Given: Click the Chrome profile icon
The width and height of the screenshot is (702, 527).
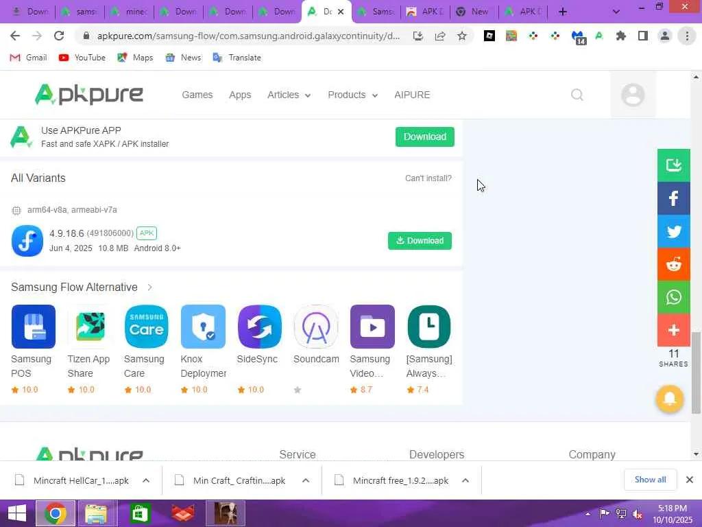Looking at the screenshot, I should pyautogui.click(x=665, y=36).
